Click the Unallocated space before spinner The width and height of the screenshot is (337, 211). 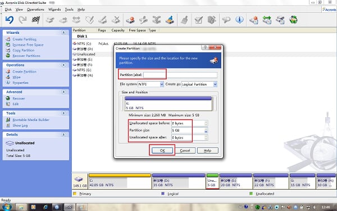pos(206,123)
